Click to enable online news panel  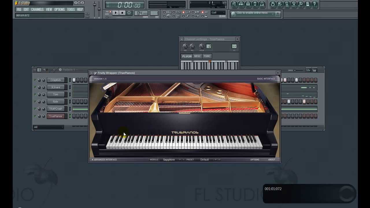coord(255,14)
